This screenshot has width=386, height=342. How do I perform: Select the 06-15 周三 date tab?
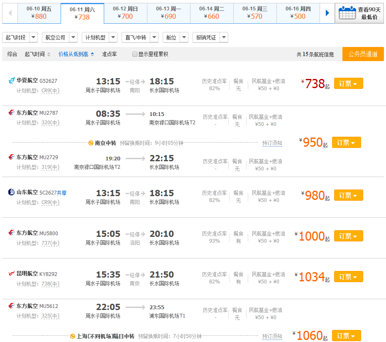[x=255, y=13]
